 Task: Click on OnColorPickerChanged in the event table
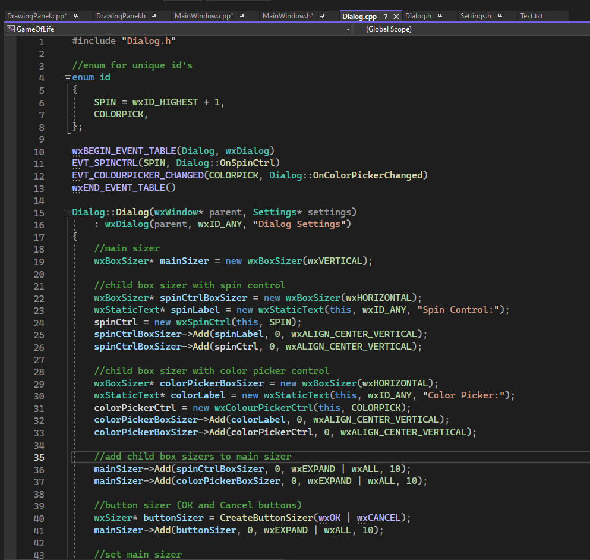368,175
